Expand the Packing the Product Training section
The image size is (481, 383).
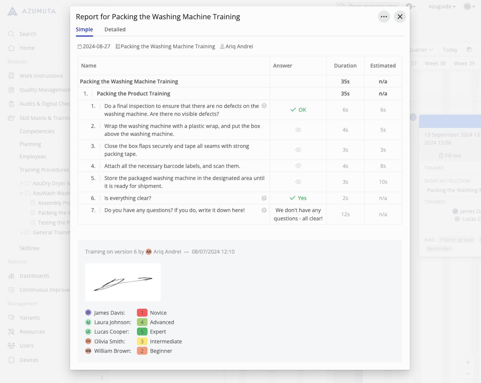(x=92, y=94)
